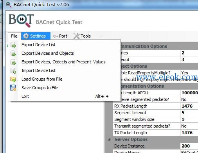Select the Communication Options header
This screenshot has height=153, width=198.
(x=144, y=46)
